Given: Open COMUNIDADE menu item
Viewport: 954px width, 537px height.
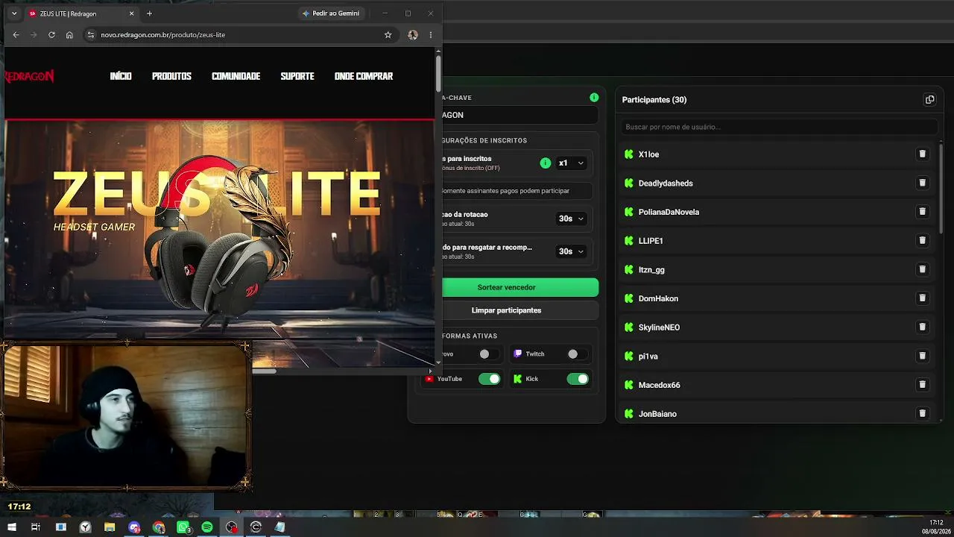Looking at the screenshot, I should (x=236, y=76).
